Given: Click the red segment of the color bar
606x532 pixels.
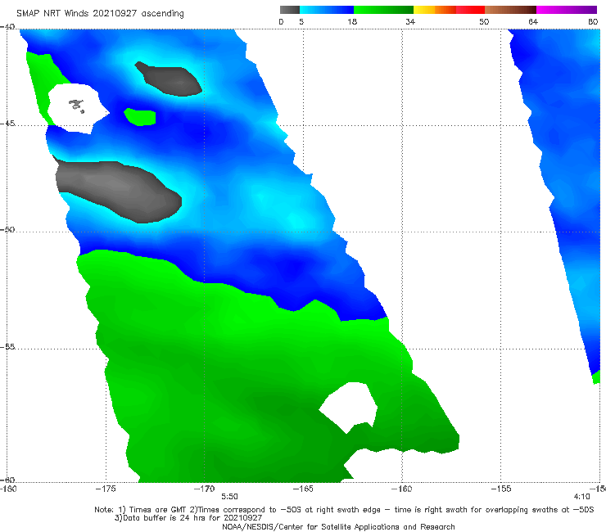Looking at the screenshot, I should pyautogui.click(x=470, y=10).
